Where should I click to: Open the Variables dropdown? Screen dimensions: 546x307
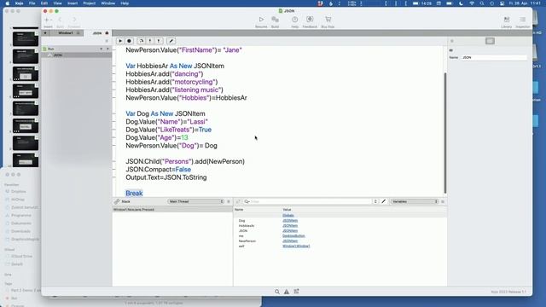pyautogui.click(x=415, y=201)
